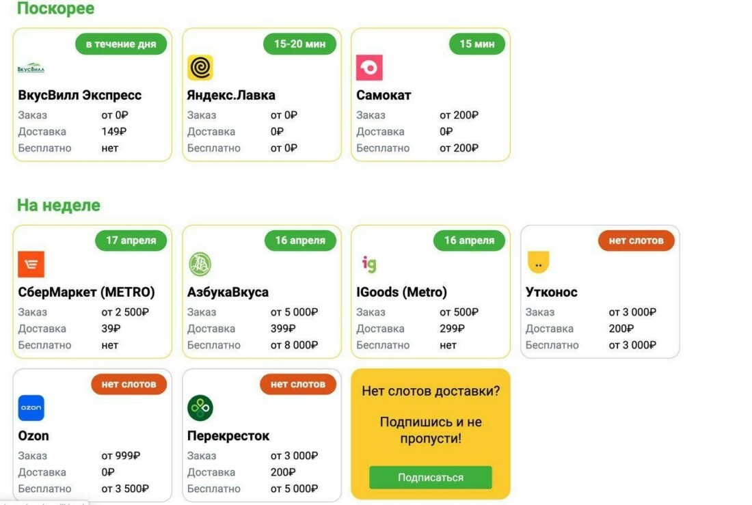Screen dimensions: 752x505
Task: Click the yellow Яндекс.Лавка spiral icon
Action: [200, 68]
